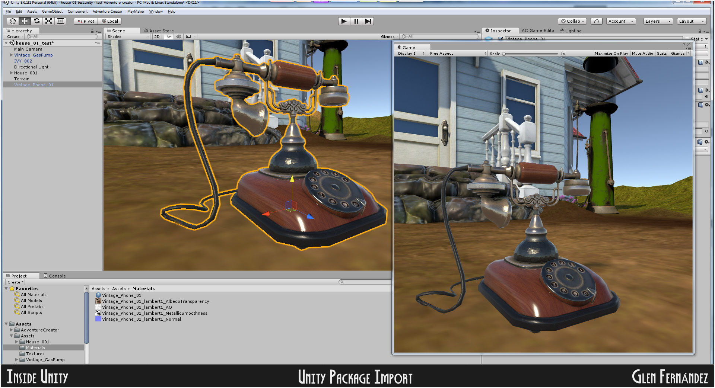Select the lambert1_Normal texture asset
The width and height of the screenshot is (715, 388).
tap(138, 319)
